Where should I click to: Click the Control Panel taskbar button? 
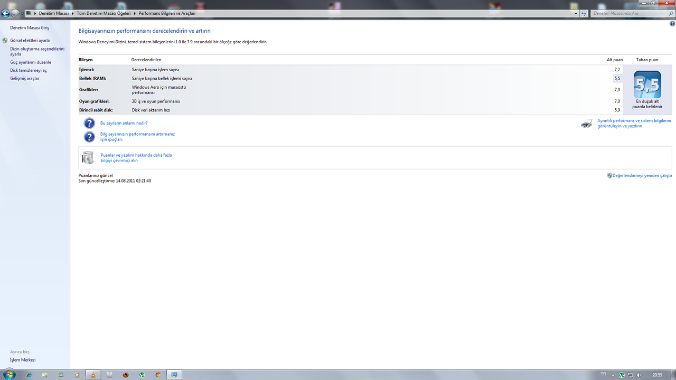(x=174, y=375)
